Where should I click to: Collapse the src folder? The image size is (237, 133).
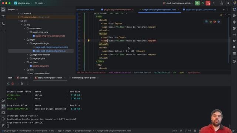(19, 21)
